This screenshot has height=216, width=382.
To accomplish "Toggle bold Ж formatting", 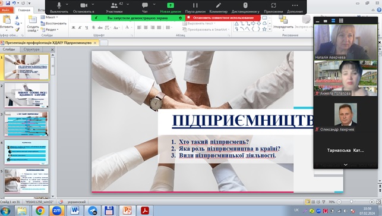I will (73, 27).
